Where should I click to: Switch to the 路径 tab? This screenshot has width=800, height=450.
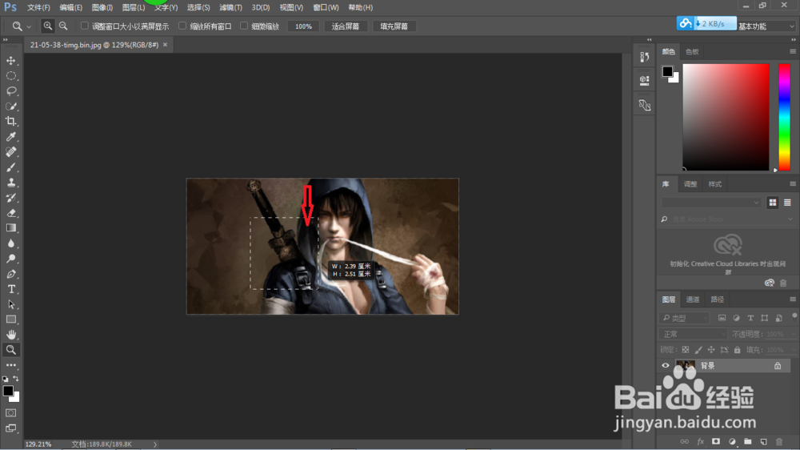(x=718, y=299)
